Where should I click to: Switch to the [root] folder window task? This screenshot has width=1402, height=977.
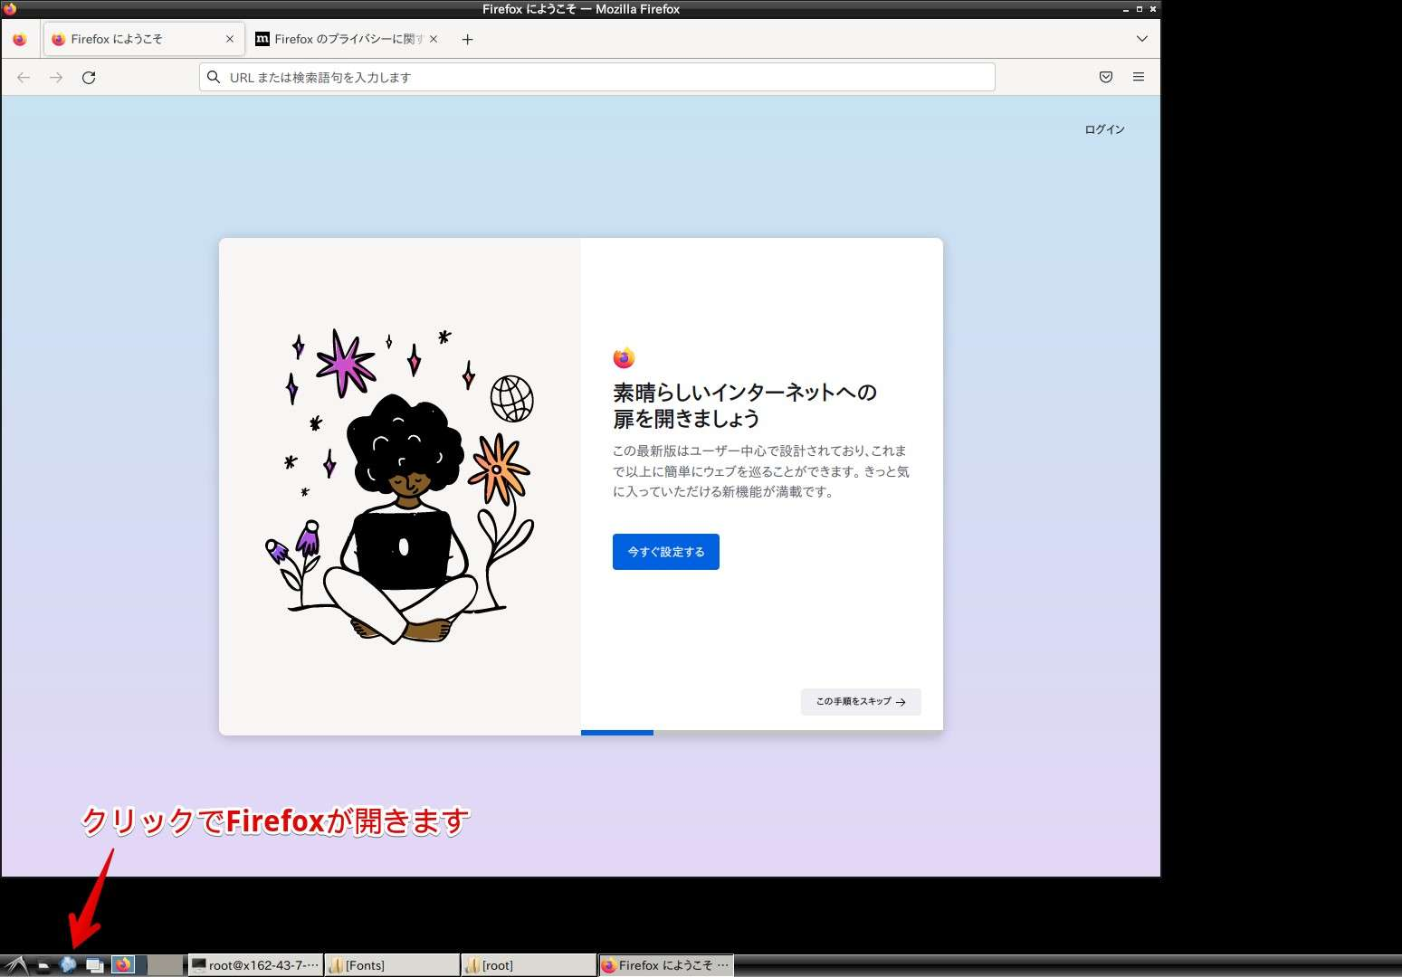tap(529, 965)
